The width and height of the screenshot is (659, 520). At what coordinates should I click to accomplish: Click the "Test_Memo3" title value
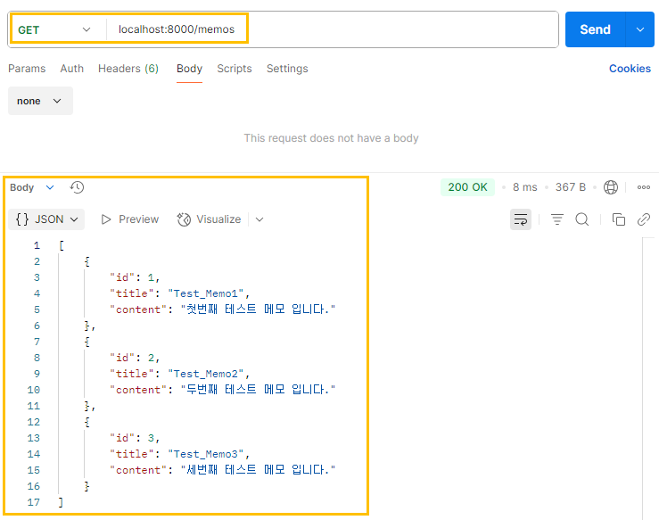tap(205, 454)
